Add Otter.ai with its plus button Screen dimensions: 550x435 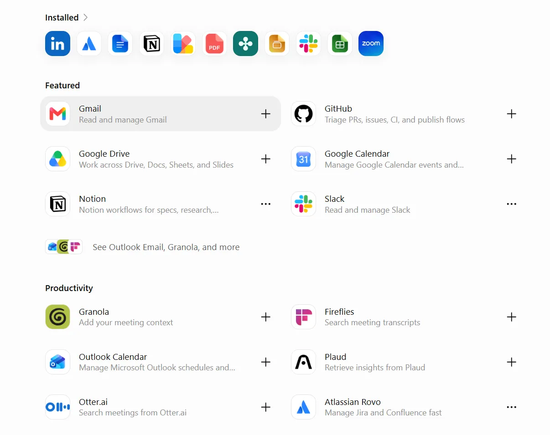pyautogui.click(x=266, y=407)
